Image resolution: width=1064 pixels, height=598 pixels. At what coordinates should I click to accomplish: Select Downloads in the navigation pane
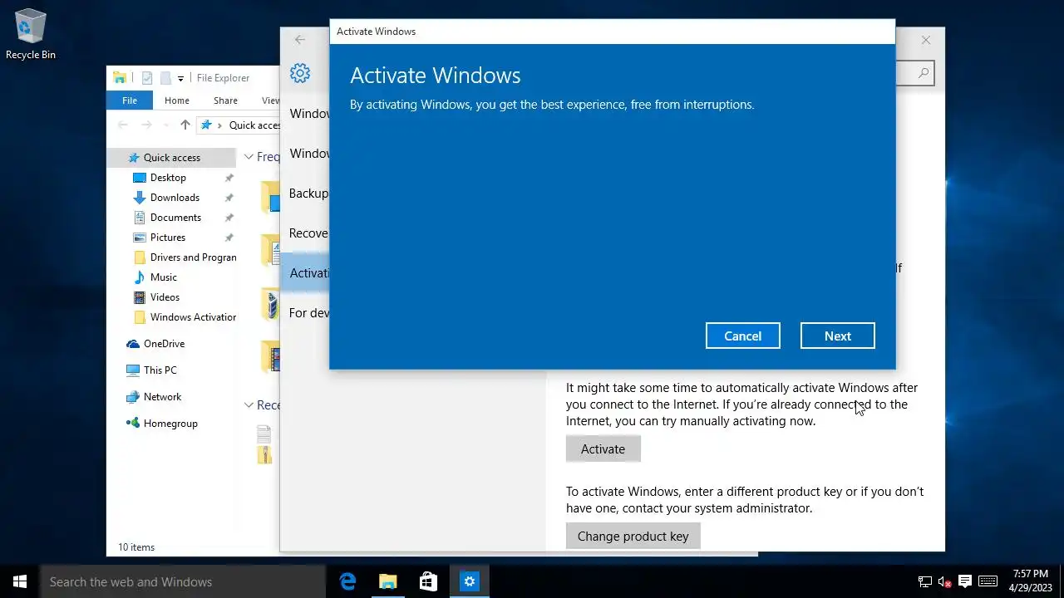click(x=175, y=197)
